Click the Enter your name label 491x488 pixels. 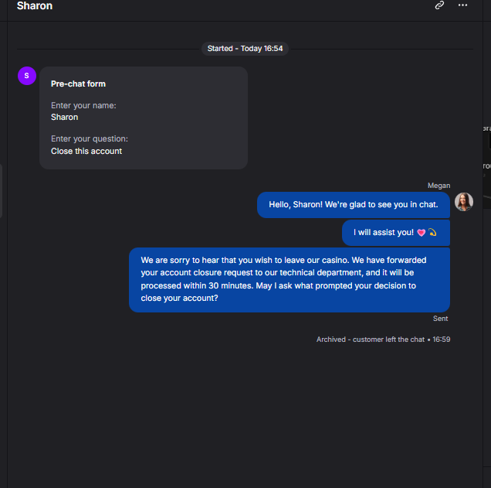click(83, 105)
